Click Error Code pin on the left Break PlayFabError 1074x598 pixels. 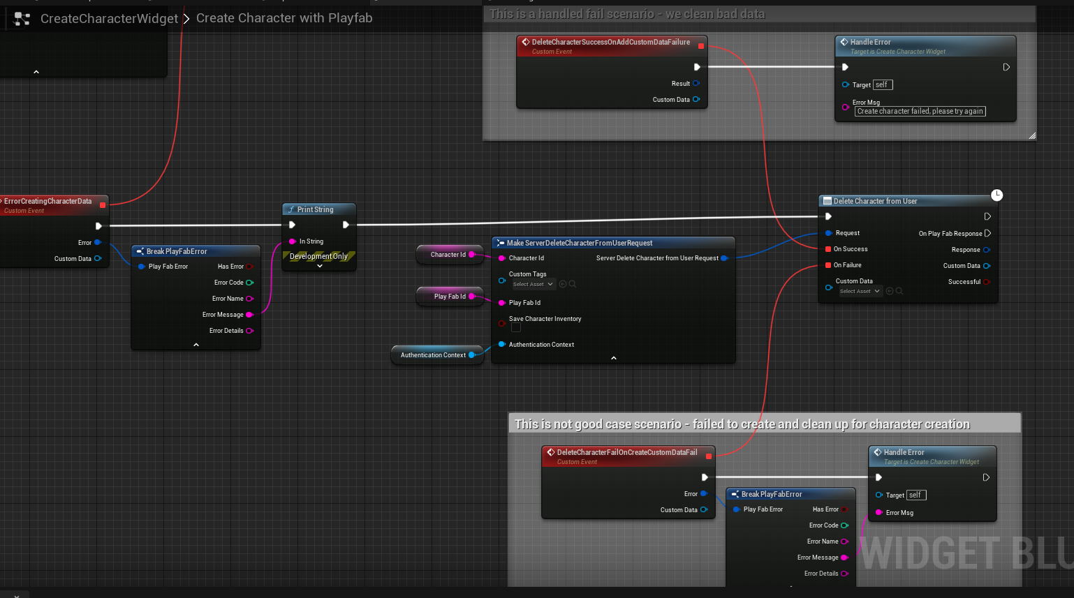(250, 283)
